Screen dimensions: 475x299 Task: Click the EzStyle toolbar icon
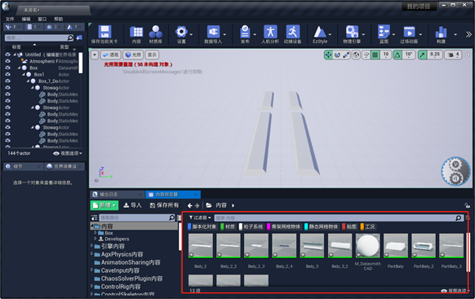click(x=320, y=32)
